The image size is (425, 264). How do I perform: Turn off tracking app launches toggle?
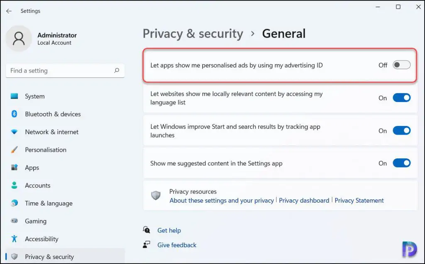click(x=402, y=131)
